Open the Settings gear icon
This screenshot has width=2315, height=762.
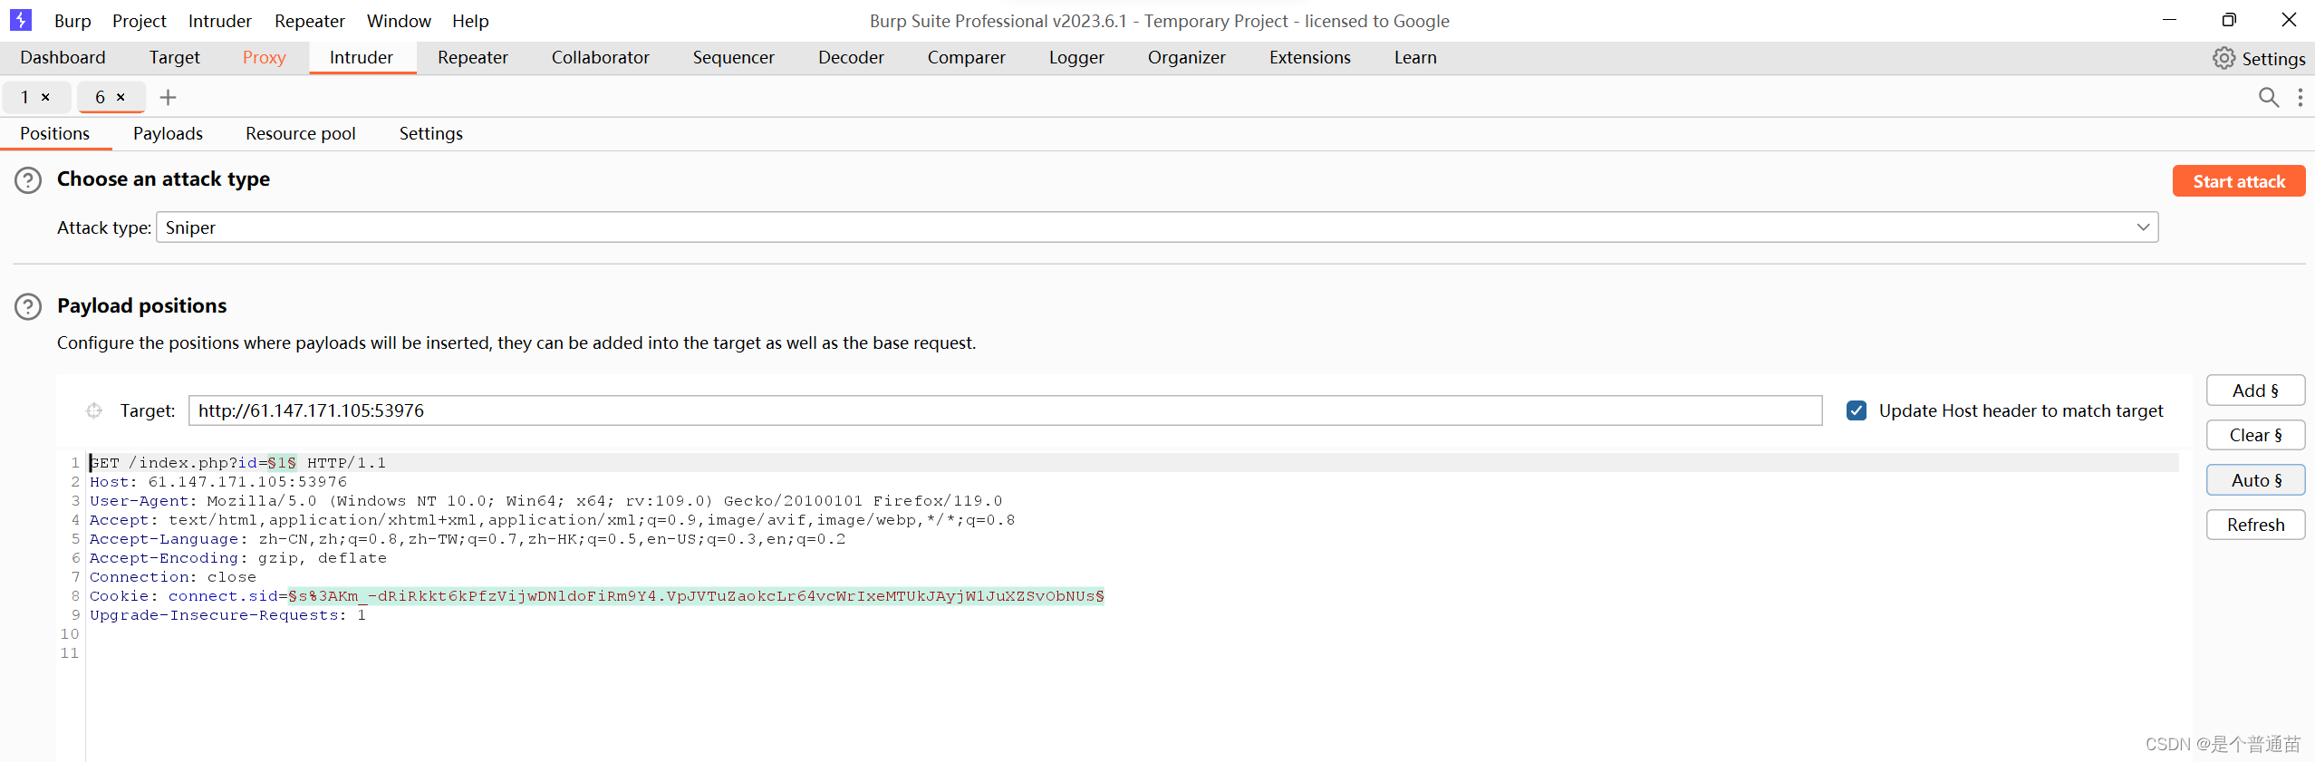(2223, 58)
